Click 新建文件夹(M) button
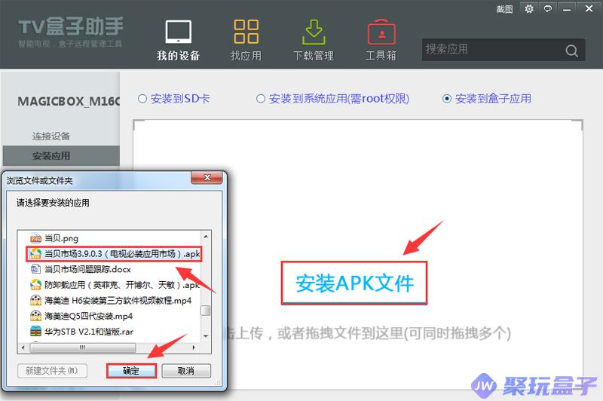This screenshot has width=603, height=401. point(52,371)
